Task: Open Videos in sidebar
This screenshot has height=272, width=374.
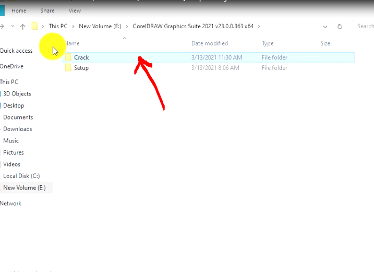Action: click(11, 164)
